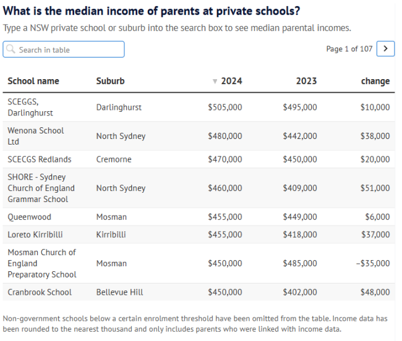Select Mosman Church of England Preparatory School
Screen dimensions: 402x341
tap(41, 263)
